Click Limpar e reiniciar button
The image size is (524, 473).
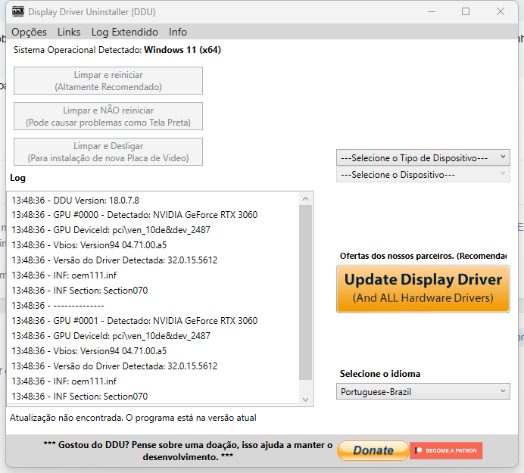click(108, 81)
